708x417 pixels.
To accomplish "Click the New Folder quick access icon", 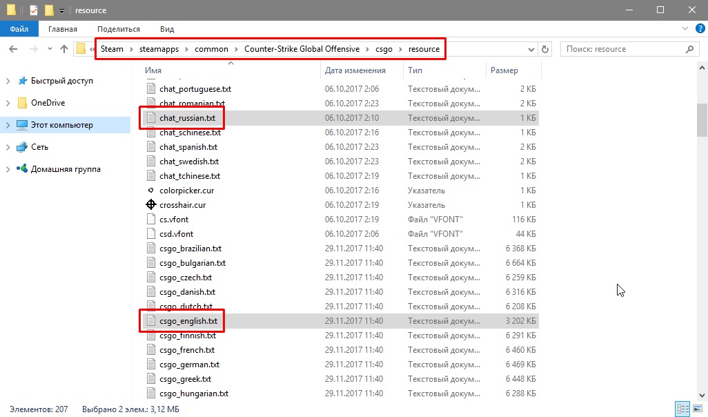I will pos(49,10).
